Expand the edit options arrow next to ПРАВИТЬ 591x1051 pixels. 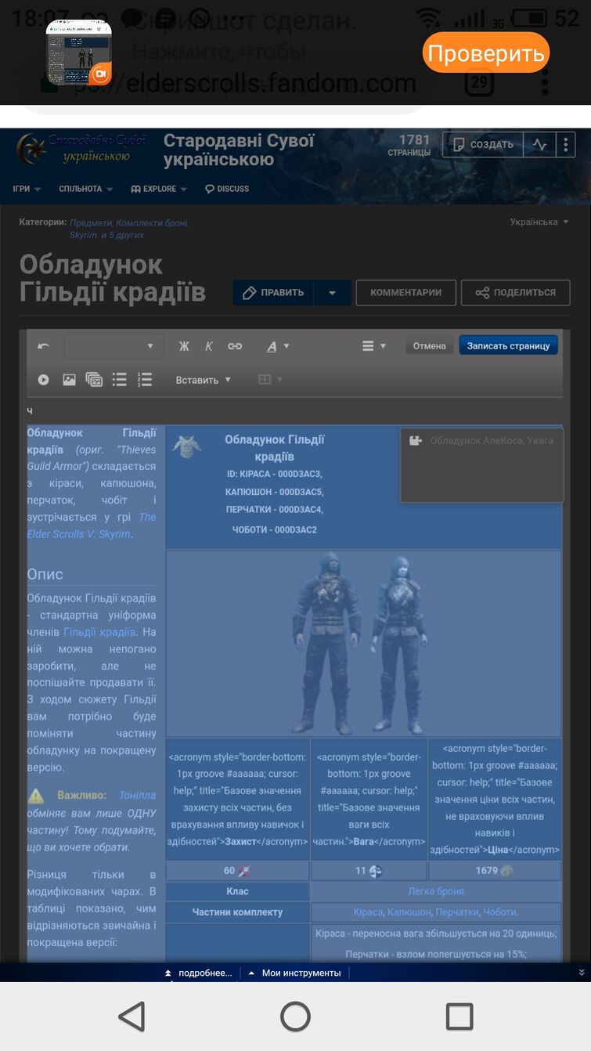point(333,292)
